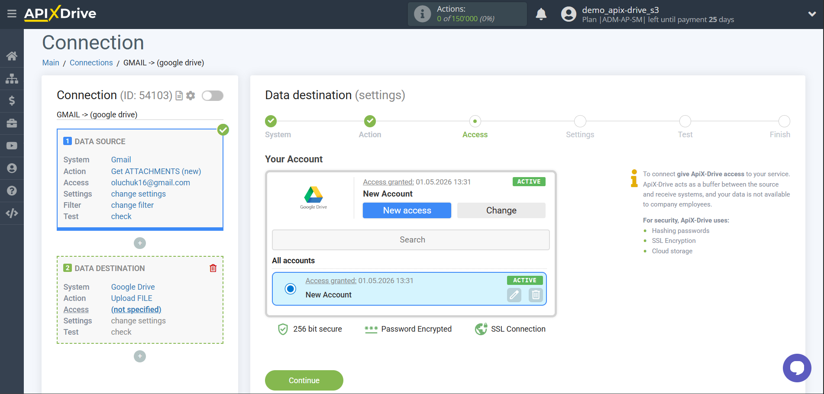Click the notifications bell icon
Screen dimensions: 824x394
(541, 14)
